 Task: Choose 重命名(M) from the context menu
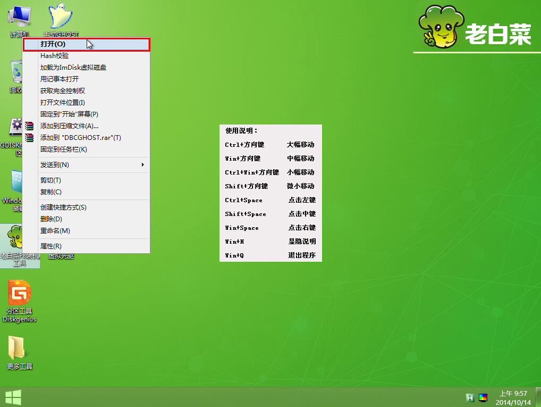(86, 231)
